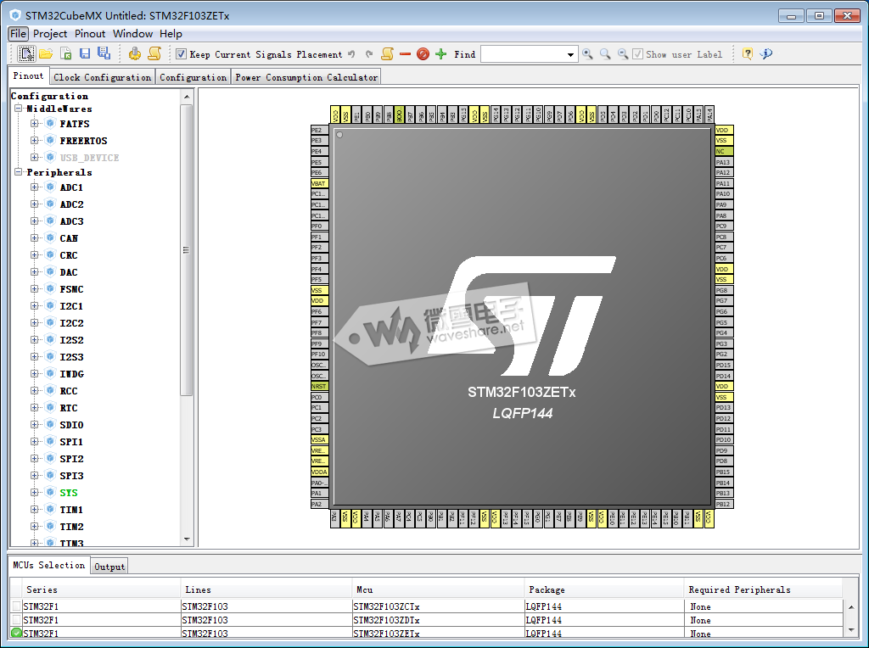869x648 pixels.
Task: Collapse the MiddleWares tree node
Action: click(19, 109)
